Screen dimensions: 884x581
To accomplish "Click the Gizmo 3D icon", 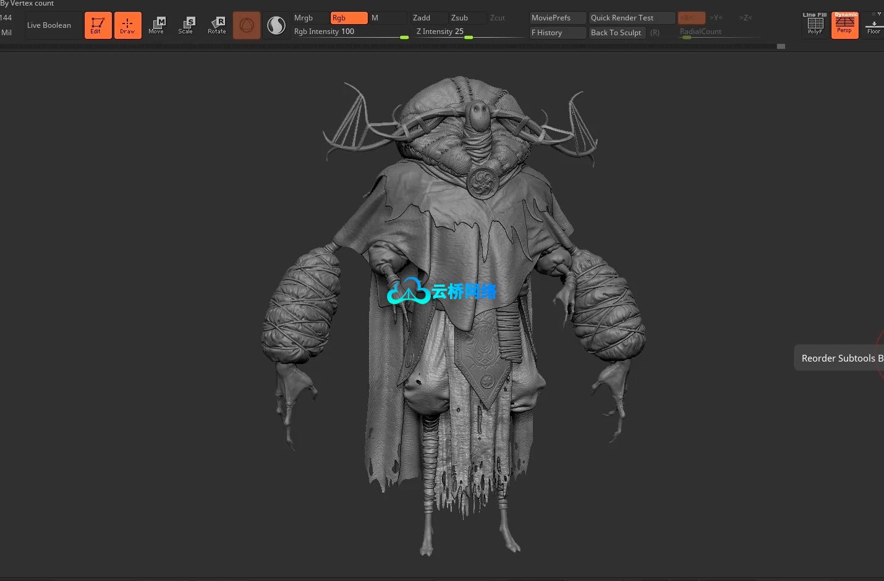I will pyautogui.click(x=247, y=25).
